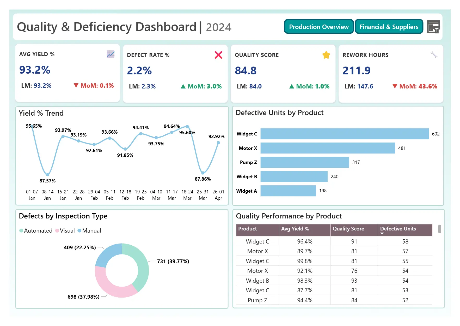This screenshot has width=460, height=326.
Task: Select the Widget C bar in Defective Units chart
Action: [x=344, y=134]
